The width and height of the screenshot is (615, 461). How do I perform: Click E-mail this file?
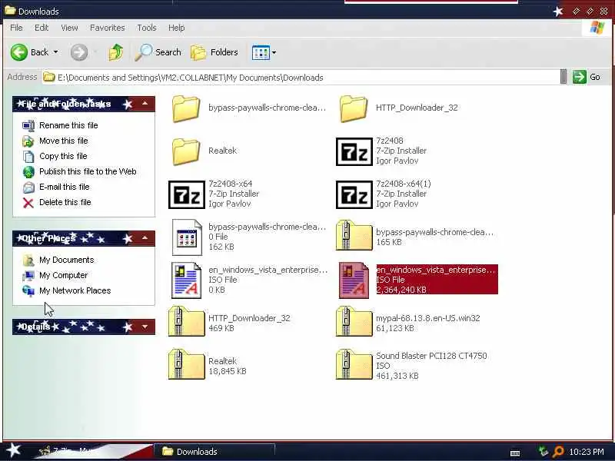(65, 187)
